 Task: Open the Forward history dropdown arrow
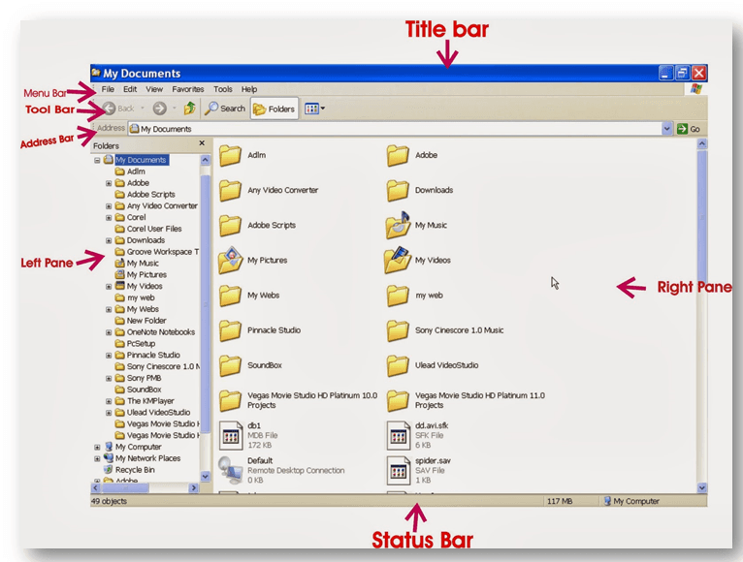(x=174, y=109)
